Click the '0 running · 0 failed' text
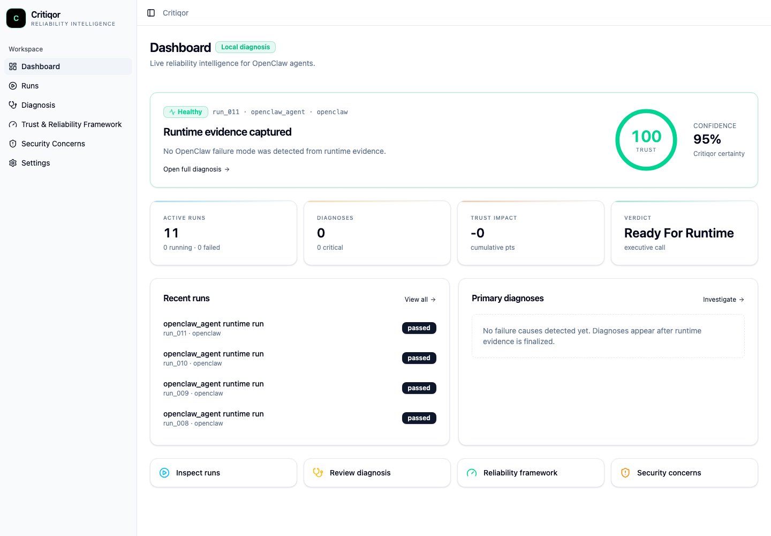 (x=192, y=248)
